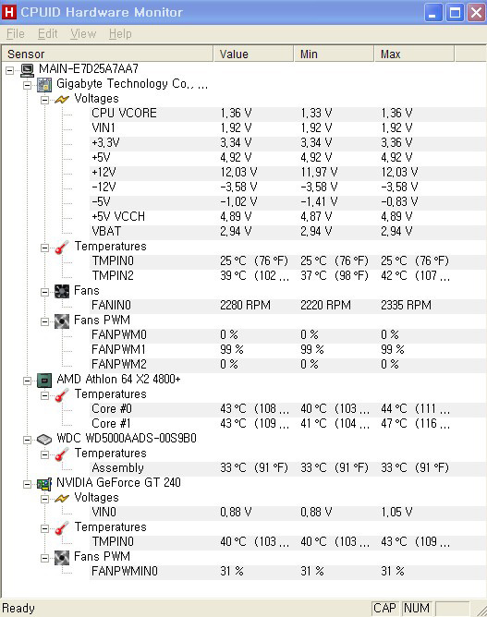Click the Gigabyte Technology motherboard icon

(x=44, y=85)
